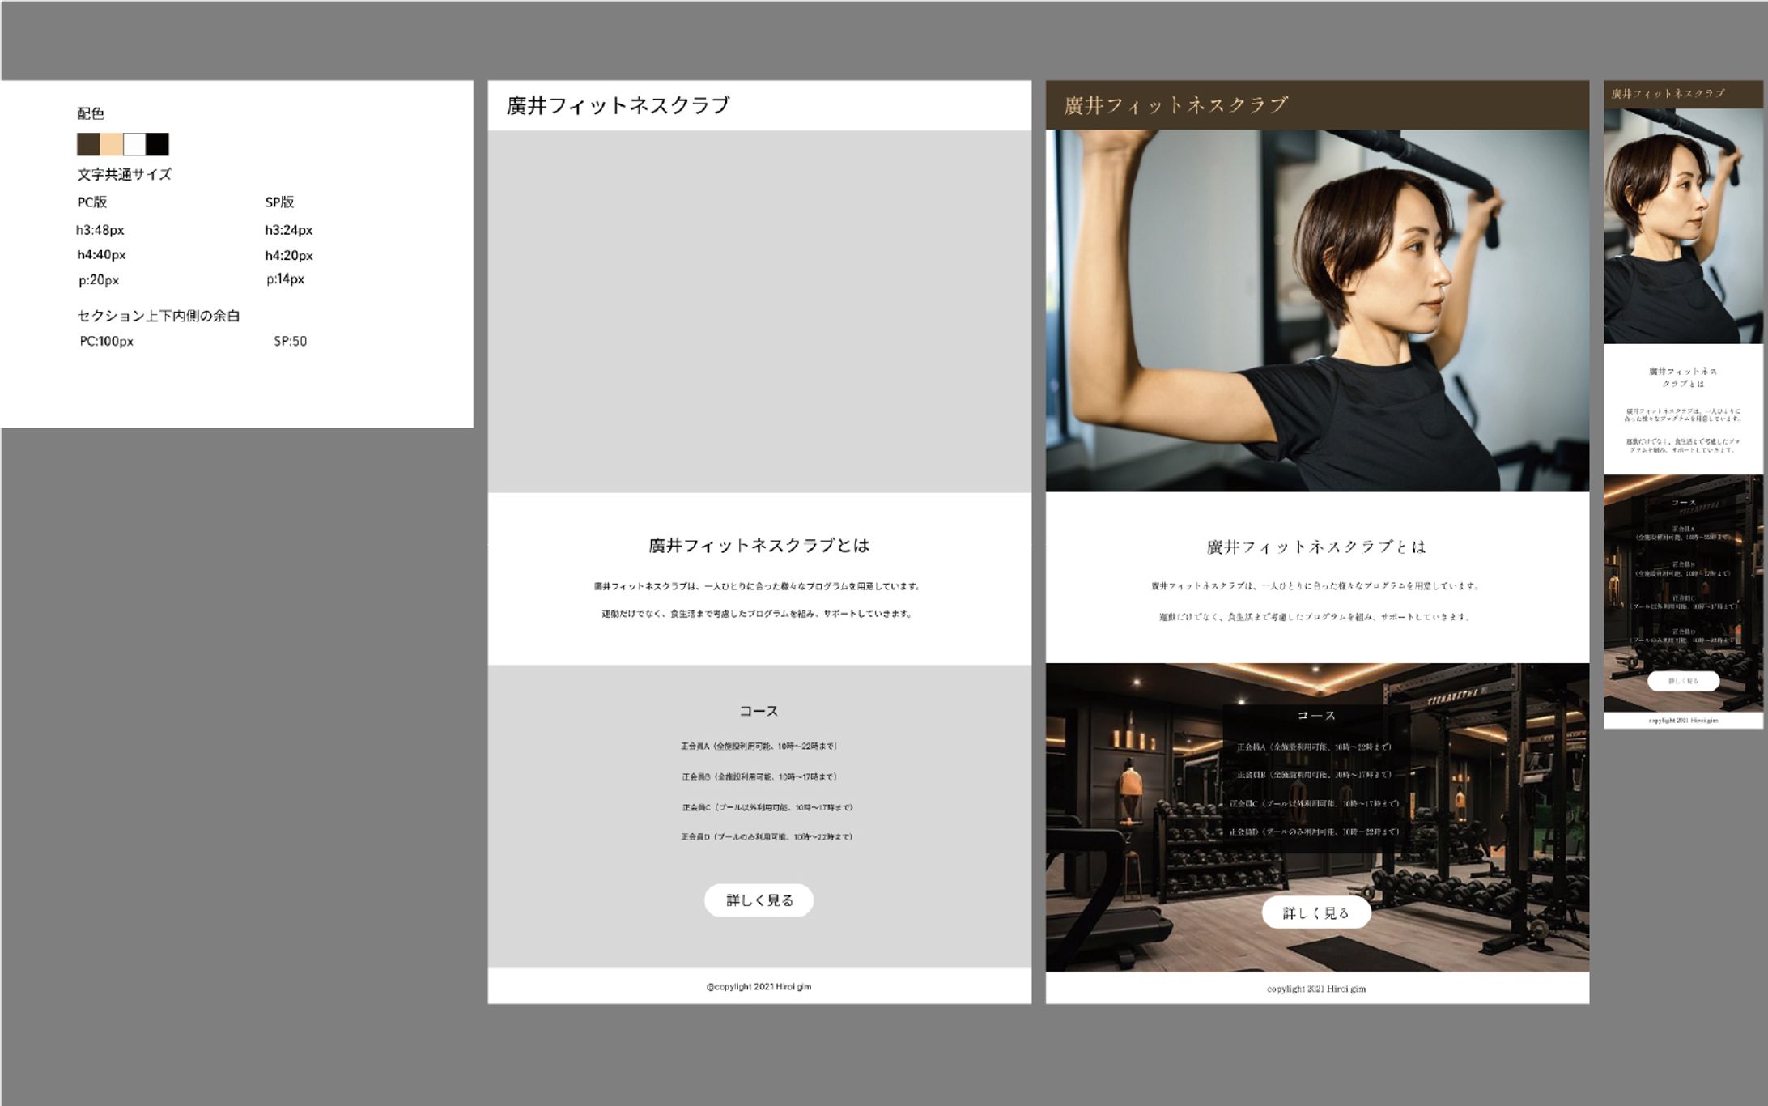The height and width of the screenshot is (1106, 1768).
Task: Click the コース heading on the wireframe
Action: pyautogui.click(x=758, y=710)
